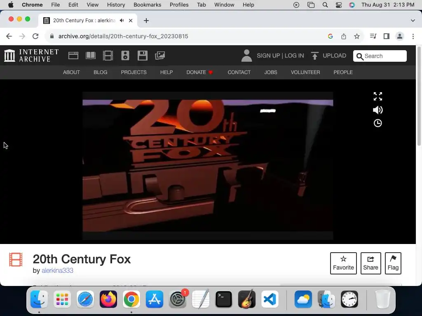The width and height of the screenshot is (422, 316).
Task: Flag this item
Action: 393,263
